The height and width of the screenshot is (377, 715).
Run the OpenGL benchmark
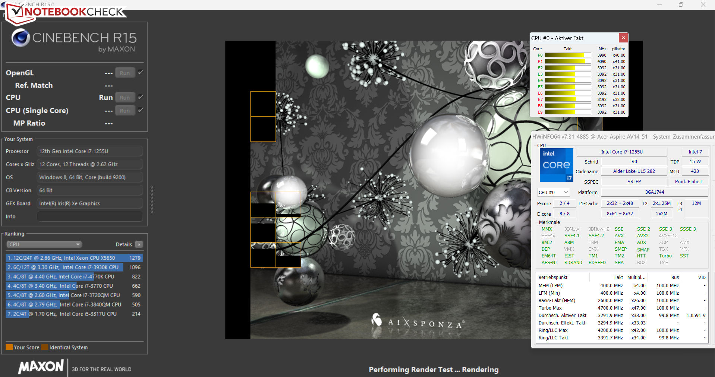click(x=125, y=73)
